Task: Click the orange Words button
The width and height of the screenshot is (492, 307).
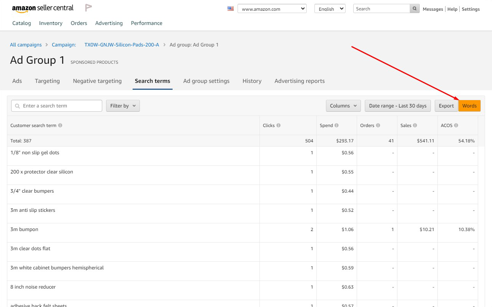Action: (x=469, y=106)
